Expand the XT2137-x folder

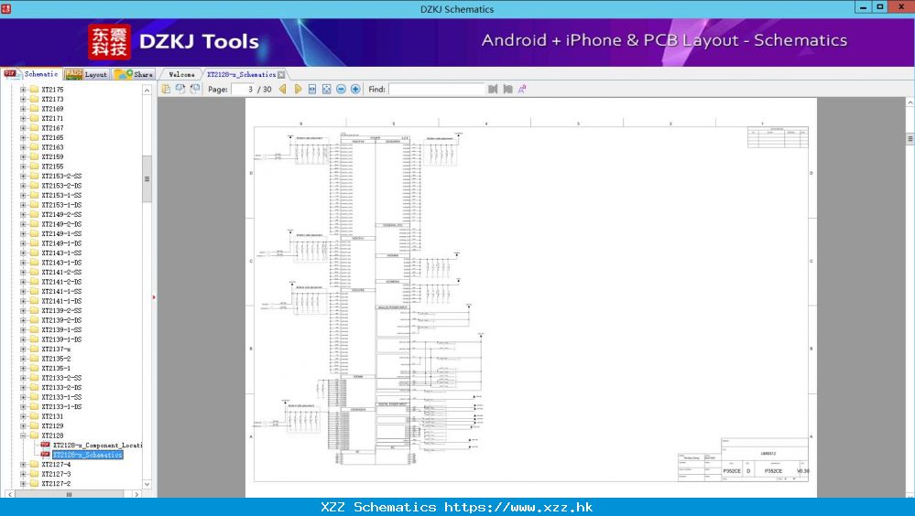[x=23, y=349]
